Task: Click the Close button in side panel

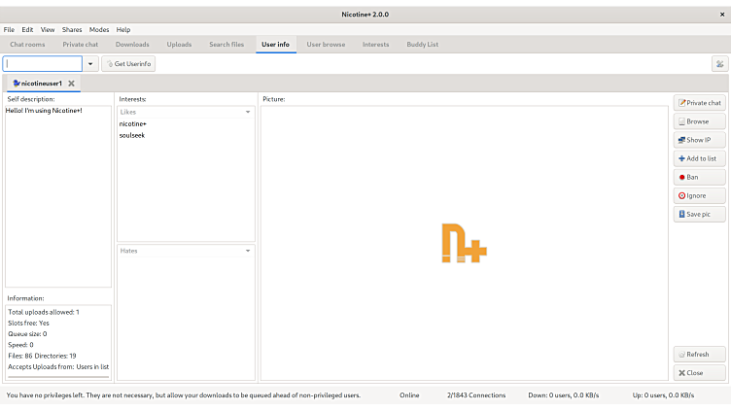Action: pyautogui.click(x=699, y=373)
